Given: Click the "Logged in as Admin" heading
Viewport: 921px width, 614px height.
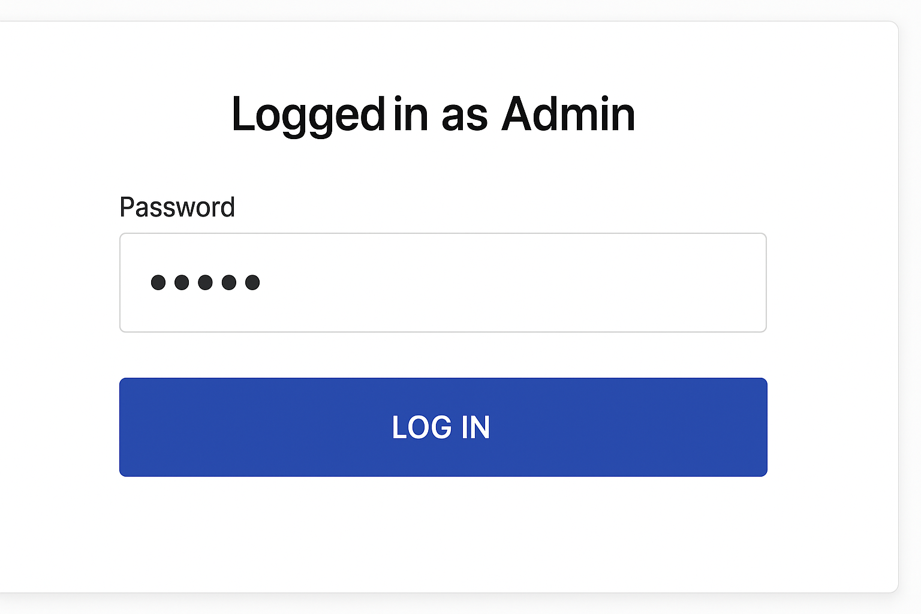Looking at the screenshot, I should [x=433, y=114].
